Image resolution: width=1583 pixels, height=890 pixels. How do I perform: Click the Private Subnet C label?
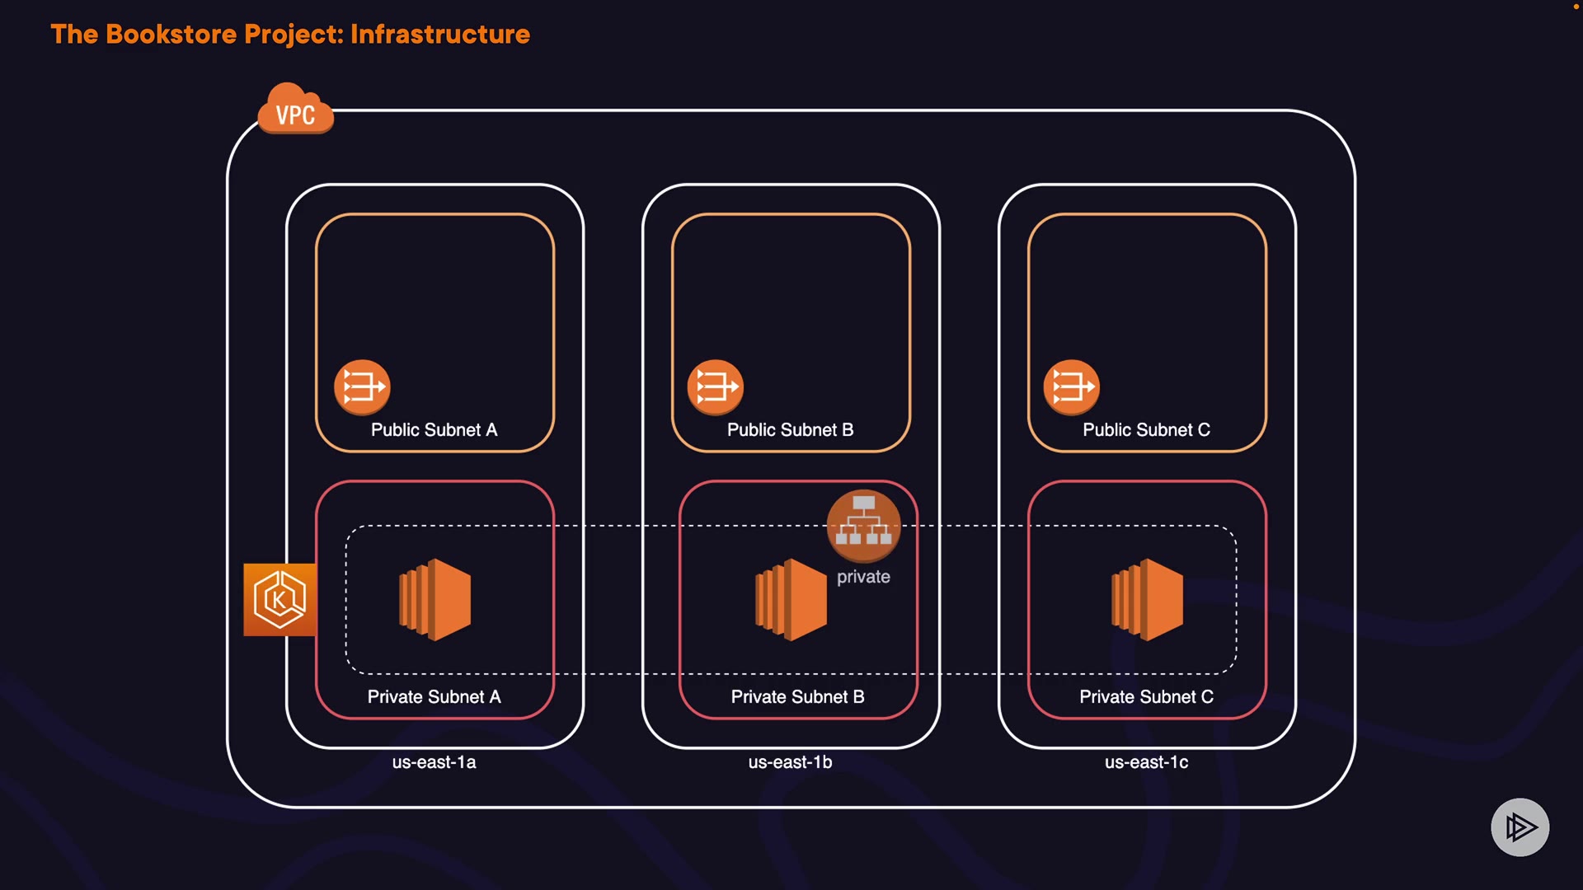pos(1146,697)
